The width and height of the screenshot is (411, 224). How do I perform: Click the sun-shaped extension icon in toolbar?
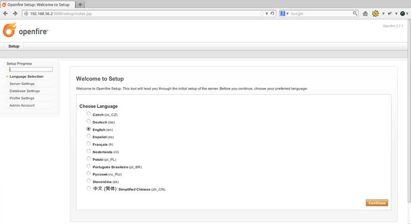pyautogui.click(x=375, y=14)
